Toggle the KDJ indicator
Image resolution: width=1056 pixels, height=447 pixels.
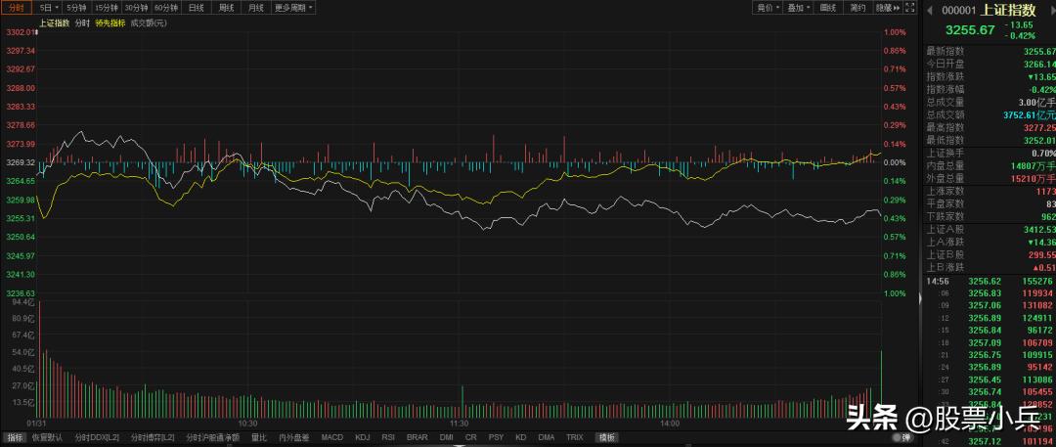pyautogui.click(x=362, y=437)
